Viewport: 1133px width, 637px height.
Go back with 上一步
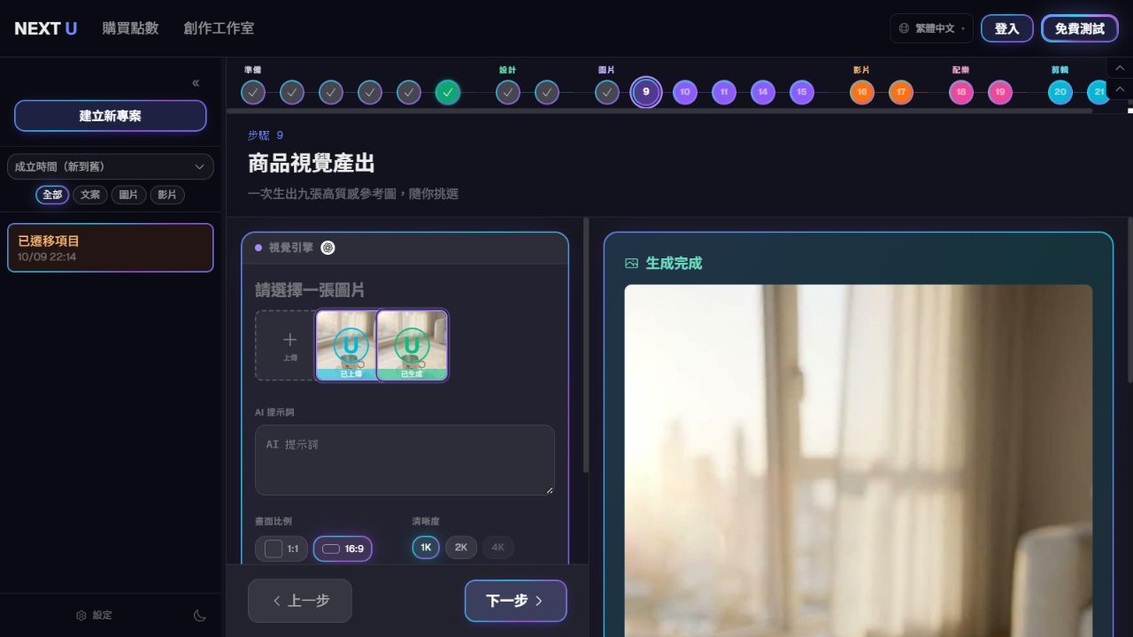pos(300,601)
